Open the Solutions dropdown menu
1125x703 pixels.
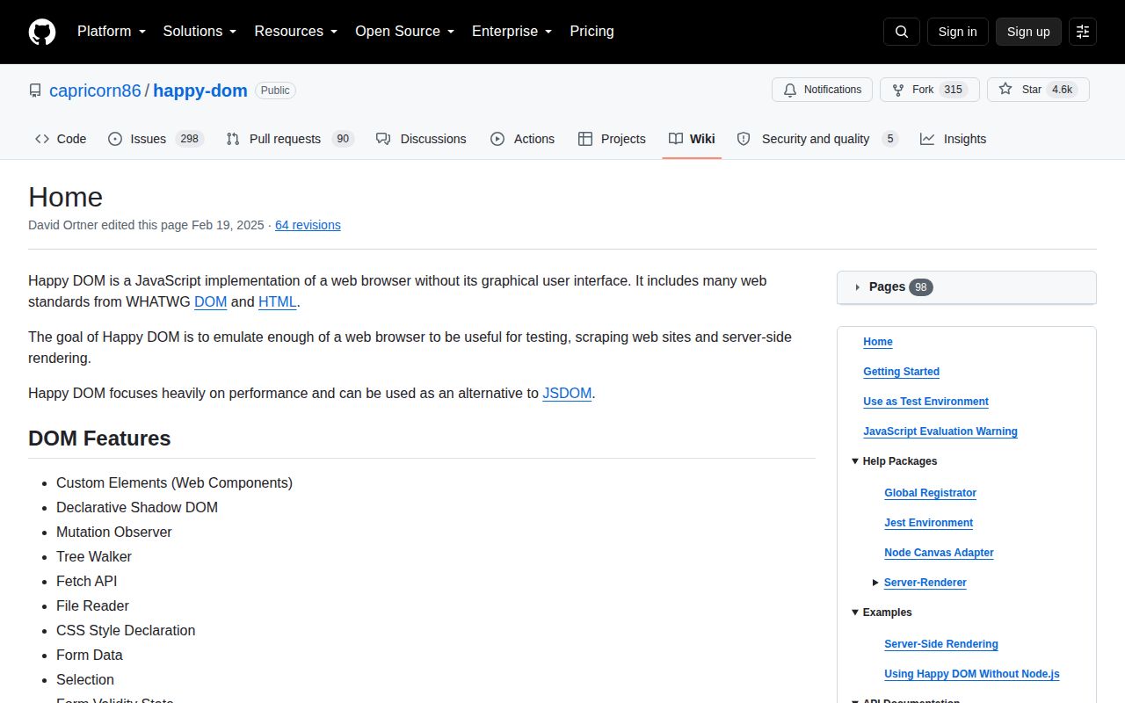(200, 32)
